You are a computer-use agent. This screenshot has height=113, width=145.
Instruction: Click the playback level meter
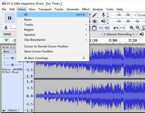127,21
